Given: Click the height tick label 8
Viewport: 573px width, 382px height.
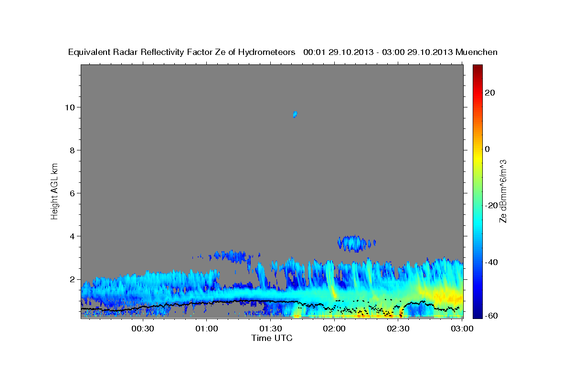Looking at the screenshot, I should tap(73, 150).
